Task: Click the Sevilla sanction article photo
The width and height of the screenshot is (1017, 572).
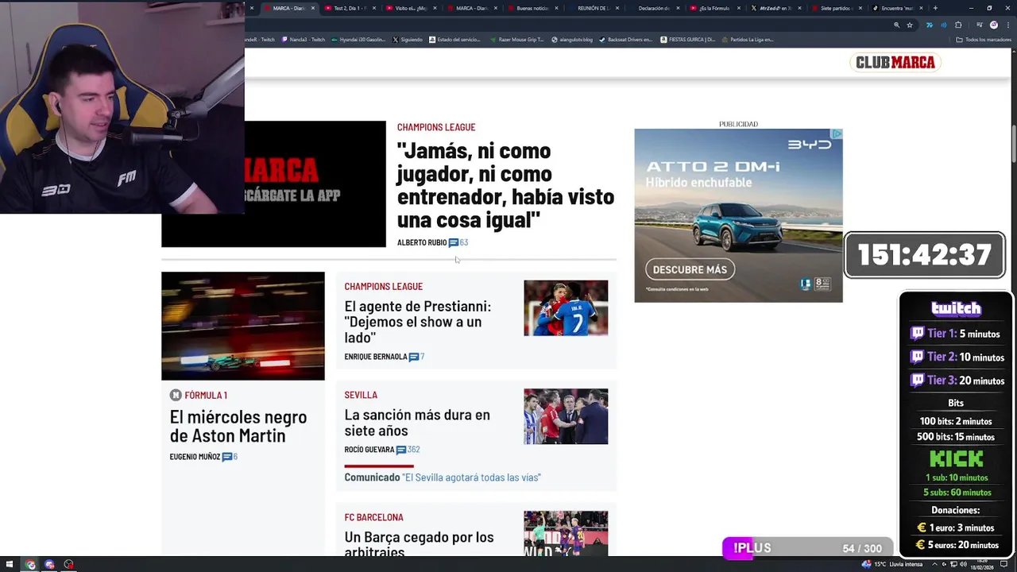Action: click(566, 416)
